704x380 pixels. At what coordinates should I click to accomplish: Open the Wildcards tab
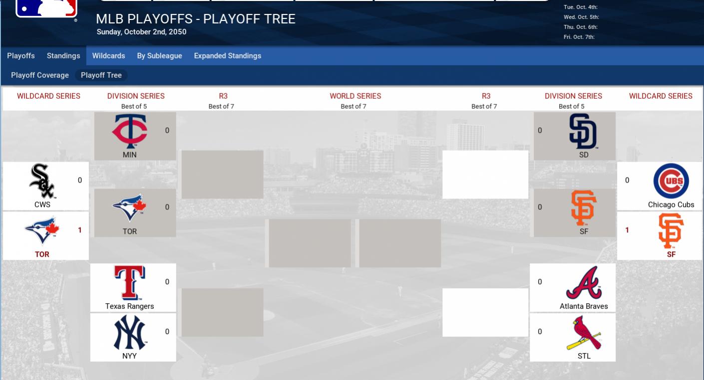(x=108, y=56)
